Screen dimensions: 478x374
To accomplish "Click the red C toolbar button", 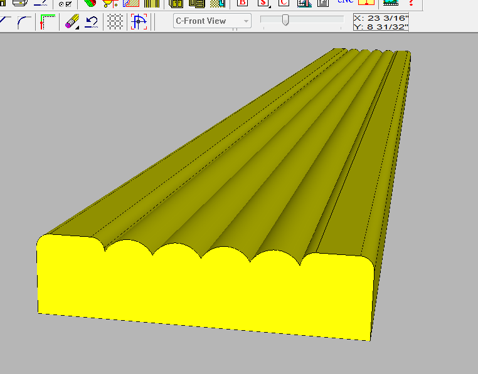I will pos(284,3).
